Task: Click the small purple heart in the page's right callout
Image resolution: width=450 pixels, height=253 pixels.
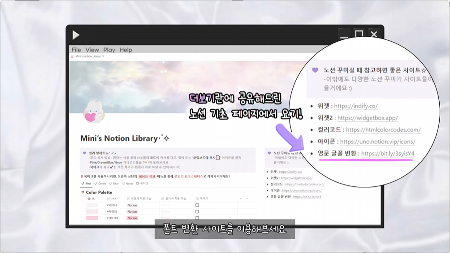Action: click(269, 153)
